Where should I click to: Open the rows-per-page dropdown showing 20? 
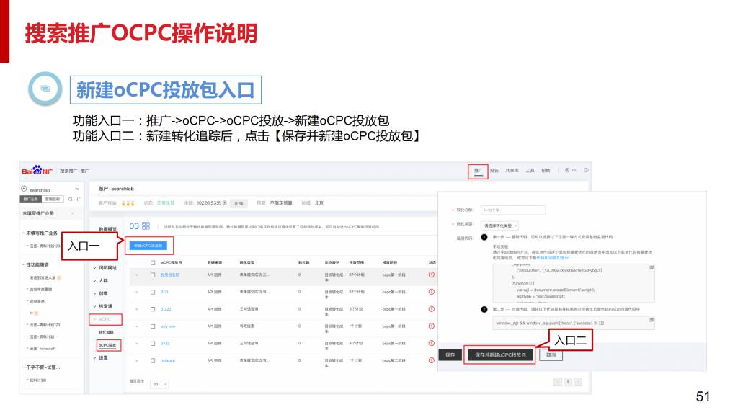pos(160,385)
